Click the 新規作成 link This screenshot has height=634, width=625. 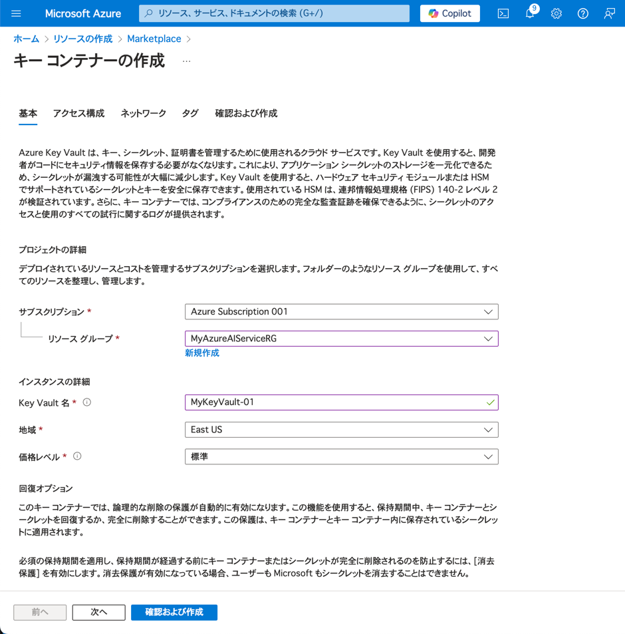(202, 353)
